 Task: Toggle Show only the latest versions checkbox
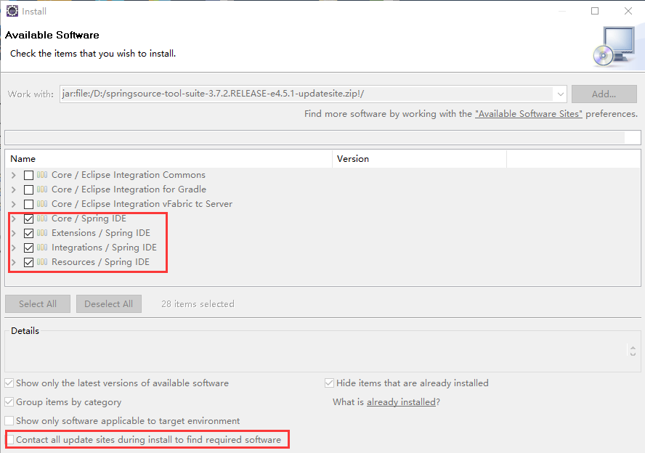(9, 383)
